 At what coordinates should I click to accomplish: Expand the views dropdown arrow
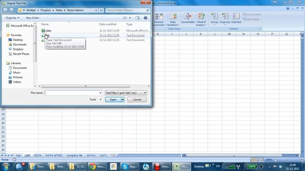(x=130, y=18)
